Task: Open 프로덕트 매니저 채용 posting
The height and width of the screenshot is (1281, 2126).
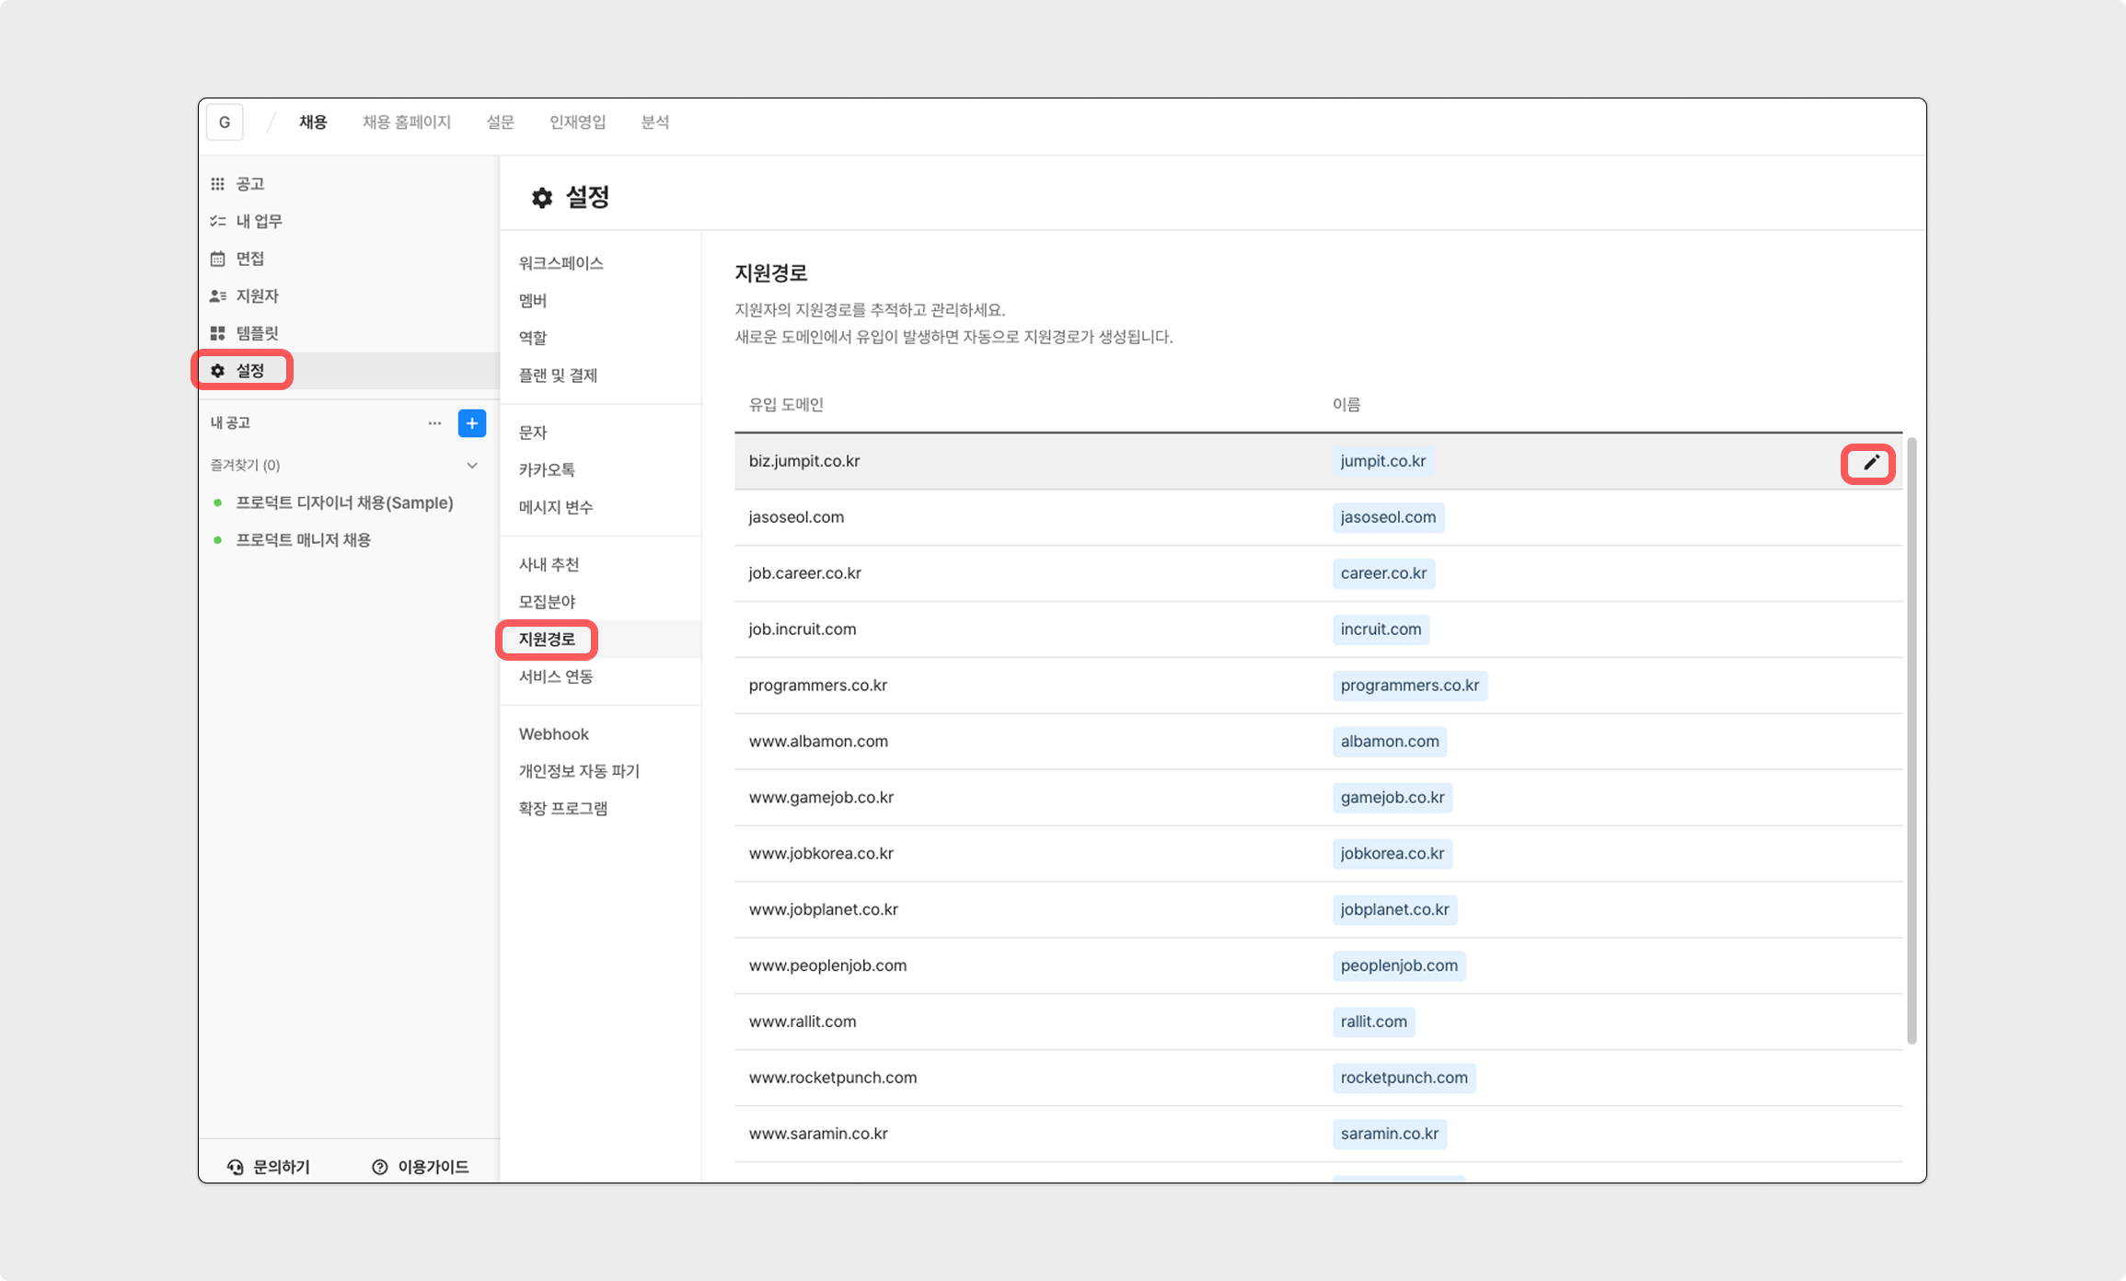Action: pos(304,540)
